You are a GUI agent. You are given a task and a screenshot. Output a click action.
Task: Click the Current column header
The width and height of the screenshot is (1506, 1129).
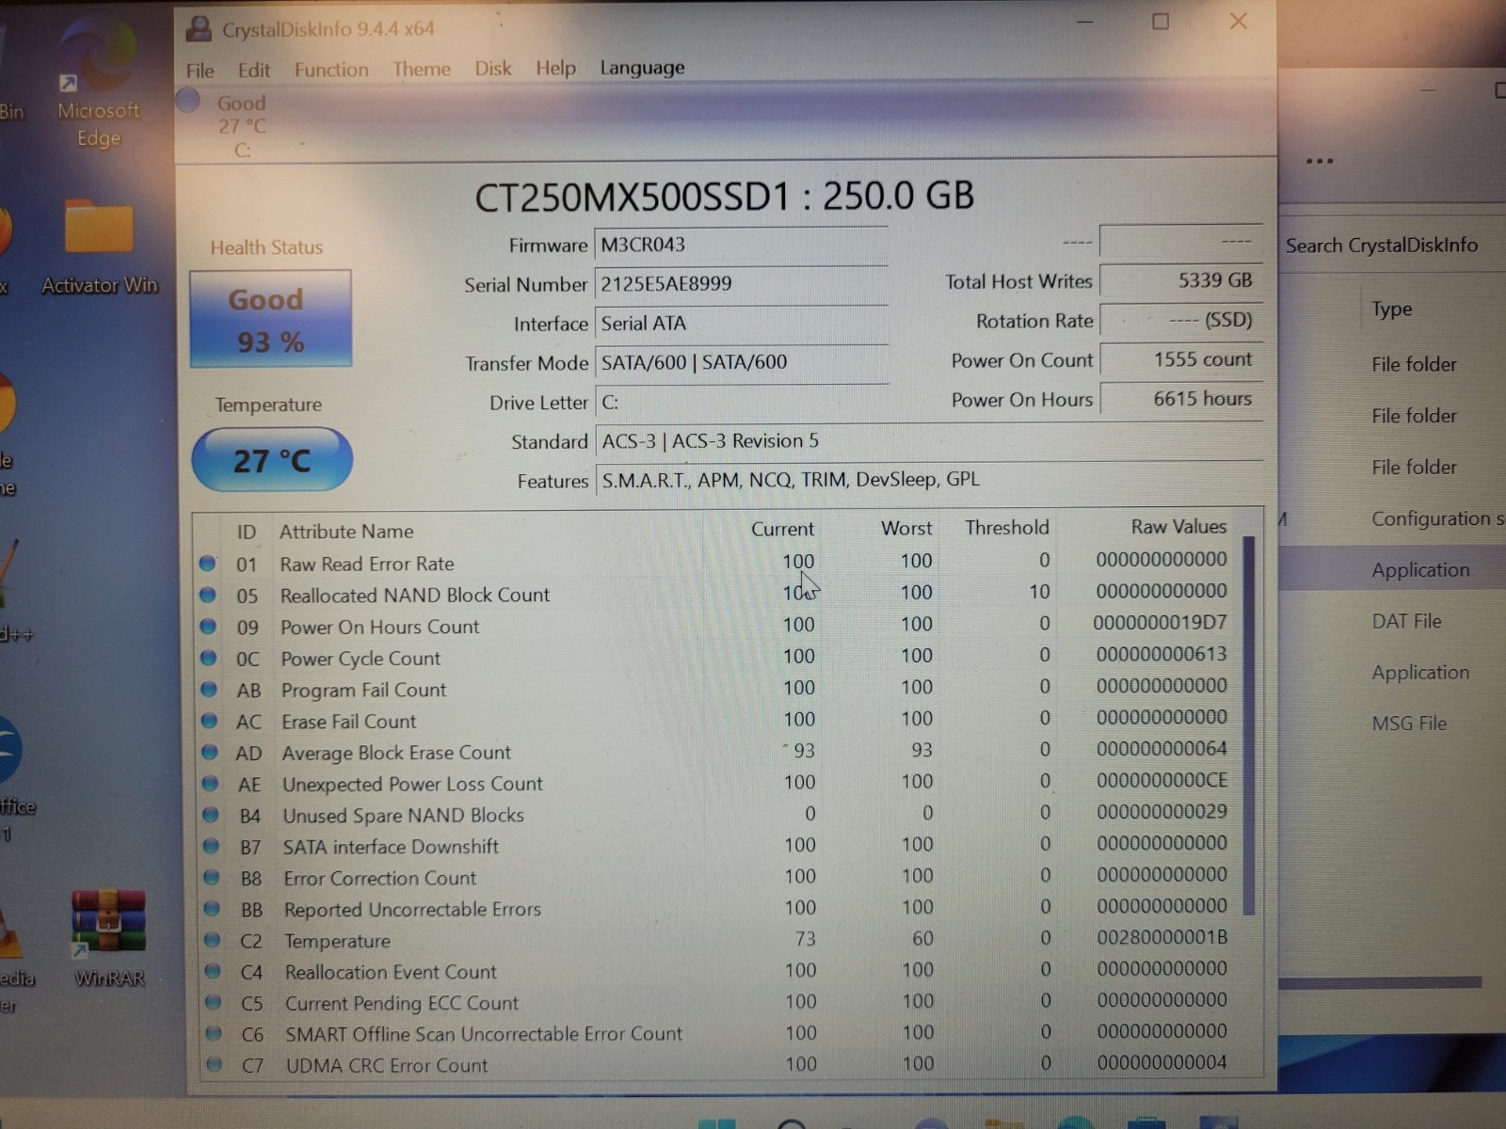tap(782, 529)
